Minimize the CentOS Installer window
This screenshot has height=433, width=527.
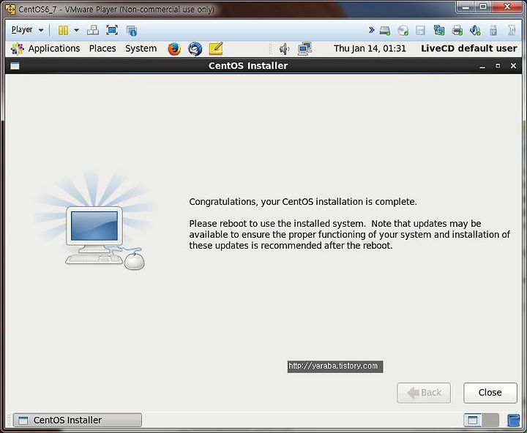[x=482, y=67]
